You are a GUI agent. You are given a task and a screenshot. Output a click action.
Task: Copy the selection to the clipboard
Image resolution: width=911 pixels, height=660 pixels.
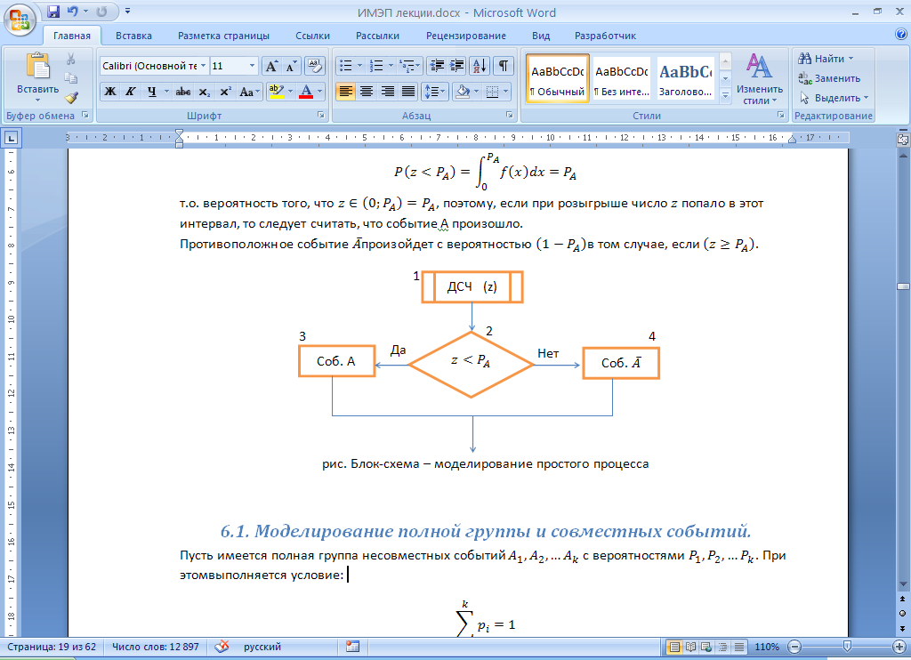click(71, 78)
